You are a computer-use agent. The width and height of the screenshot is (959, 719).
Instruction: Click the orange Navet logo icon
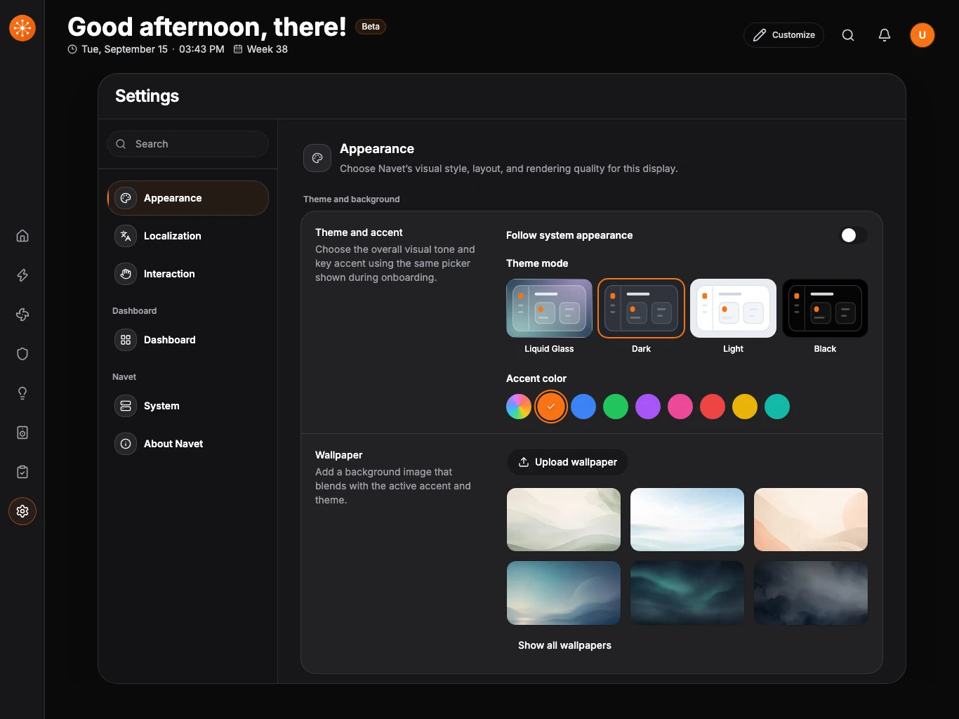pos(22,28)
